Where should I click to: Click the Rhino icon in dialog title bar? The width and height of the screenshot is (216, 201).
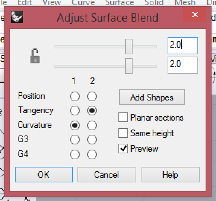click(17, 17)
